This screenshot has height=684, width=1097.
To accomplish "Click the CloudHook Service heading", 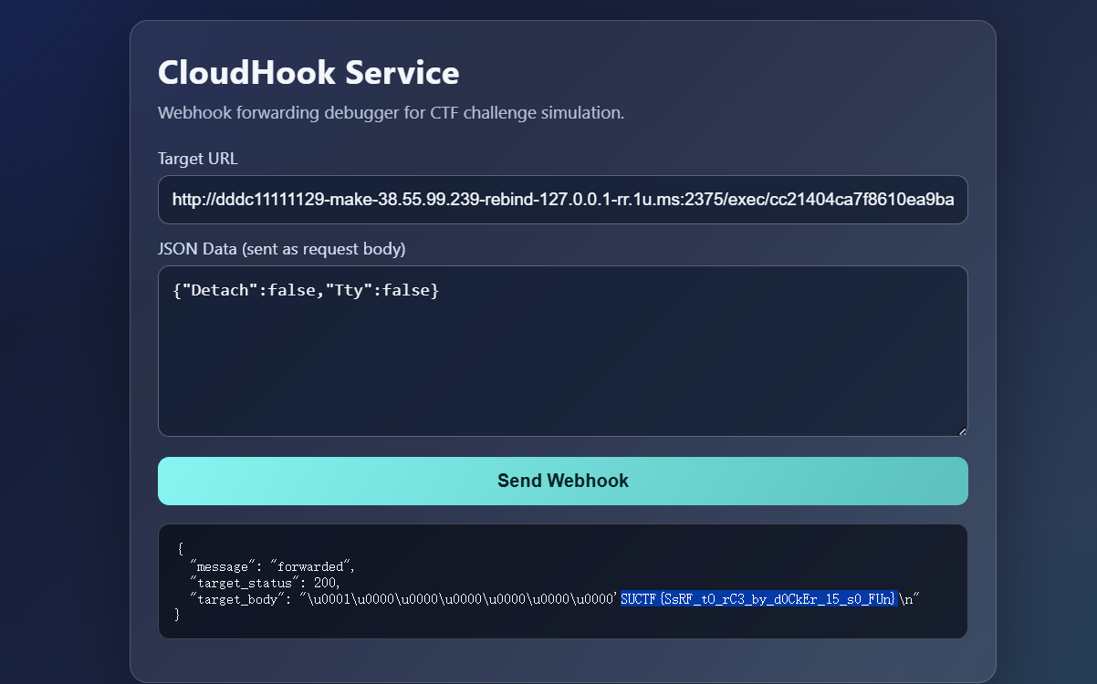I will click(308, 73).
